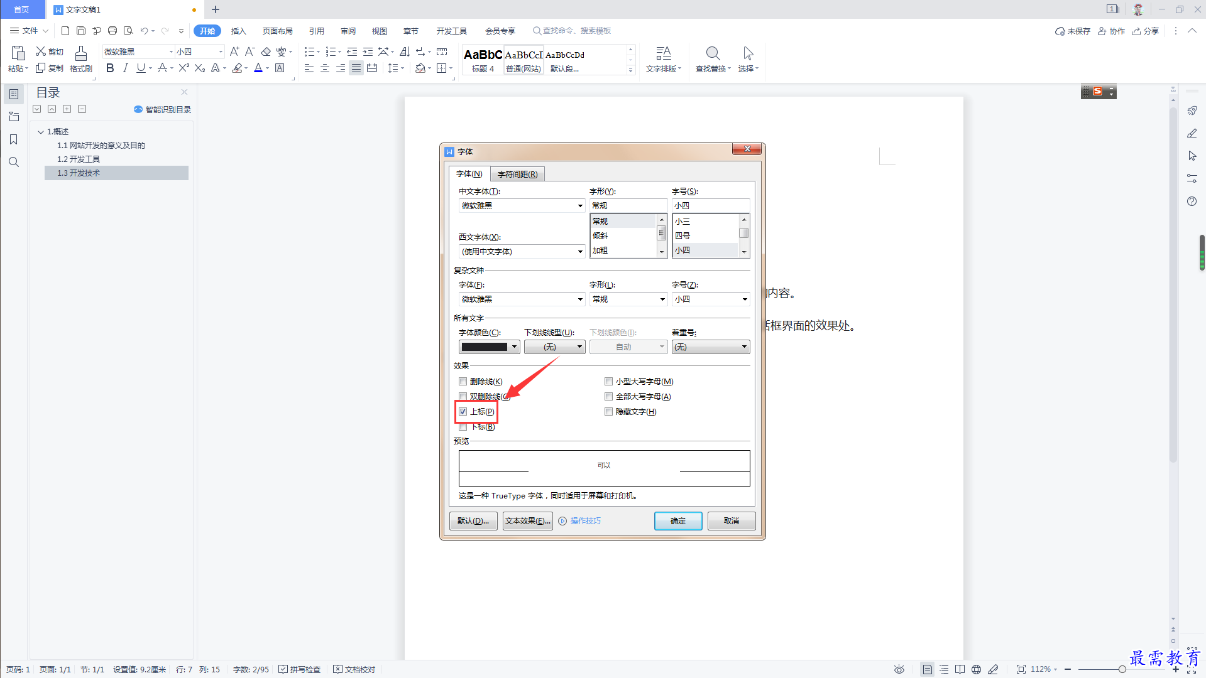This screenshot has height=678, width=1206.
Task: Click the Underline formatting icon
Action: point(141,68)
